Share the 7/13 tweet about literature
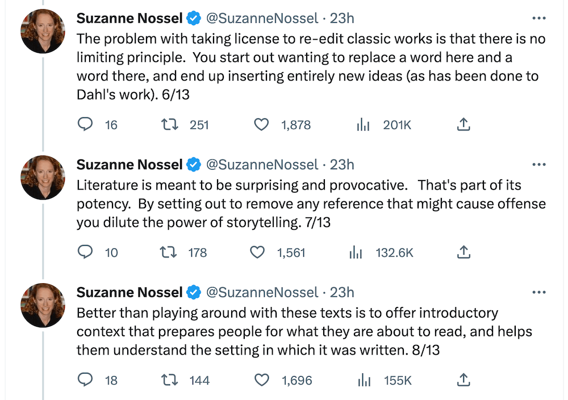 click(463, 252)
